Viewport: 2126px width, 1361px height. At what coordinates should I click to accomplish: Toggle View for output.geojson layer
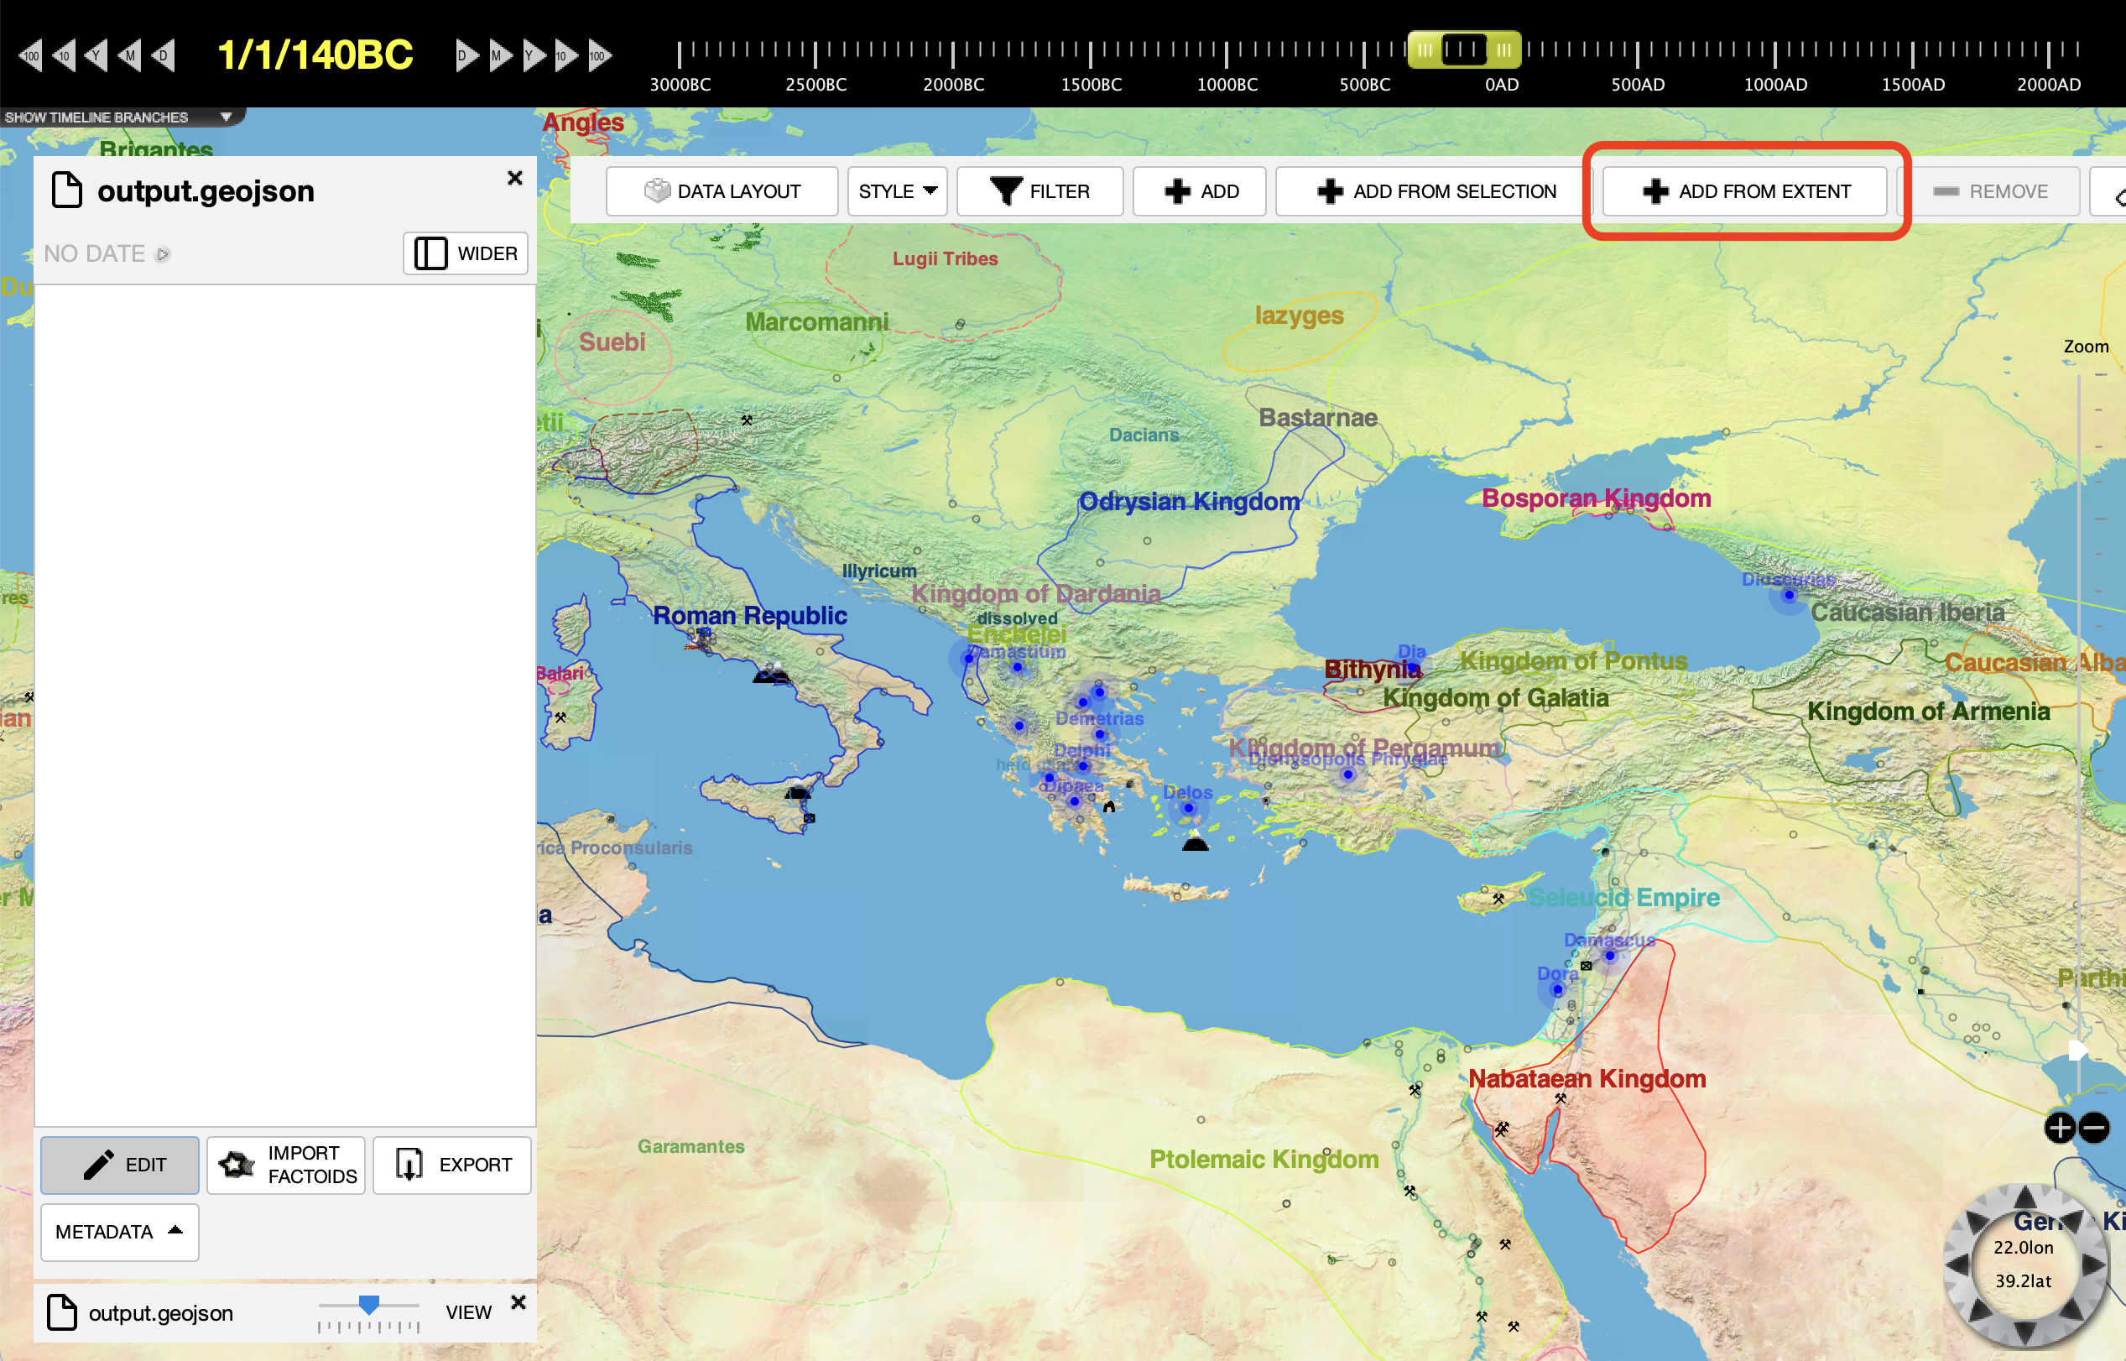(x=467, y=1312)
